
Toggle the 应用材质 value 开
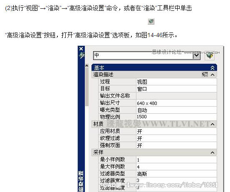176,131
